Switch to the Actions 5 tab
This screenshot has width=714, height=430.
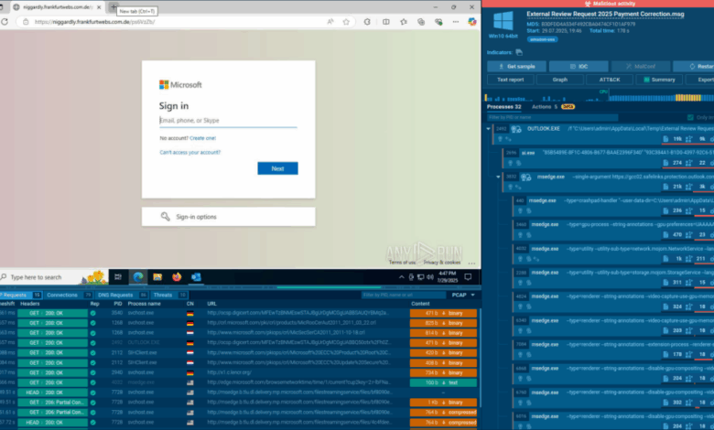coord(553,107)
